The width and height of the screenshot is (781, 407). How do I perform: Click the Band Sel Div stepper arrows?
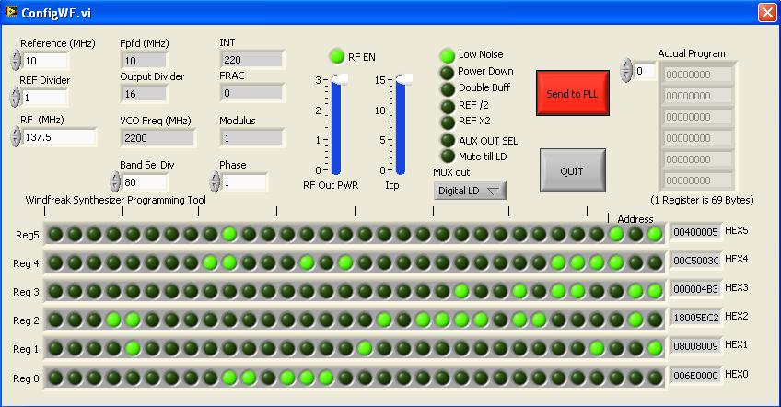(x=115, y=181)
